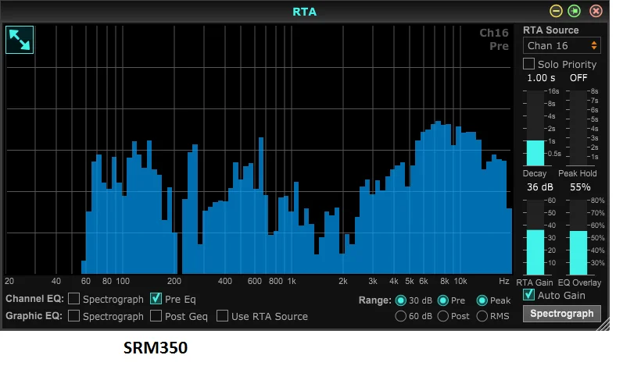Click the 36 dB gain value
Screen dimensions: 641x380
(539, 187)
